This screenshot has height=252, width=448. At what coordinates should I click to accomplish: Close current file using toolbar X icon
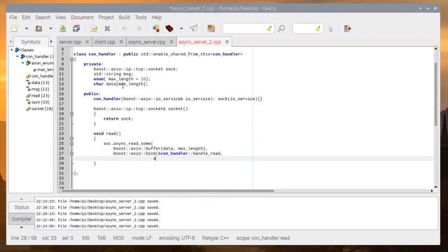(x=107, y=28)
